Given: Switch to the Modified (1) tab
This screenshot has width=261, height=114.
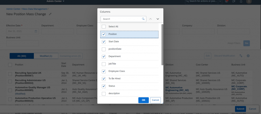Looking at the screenshot, I should coord(46,56).
